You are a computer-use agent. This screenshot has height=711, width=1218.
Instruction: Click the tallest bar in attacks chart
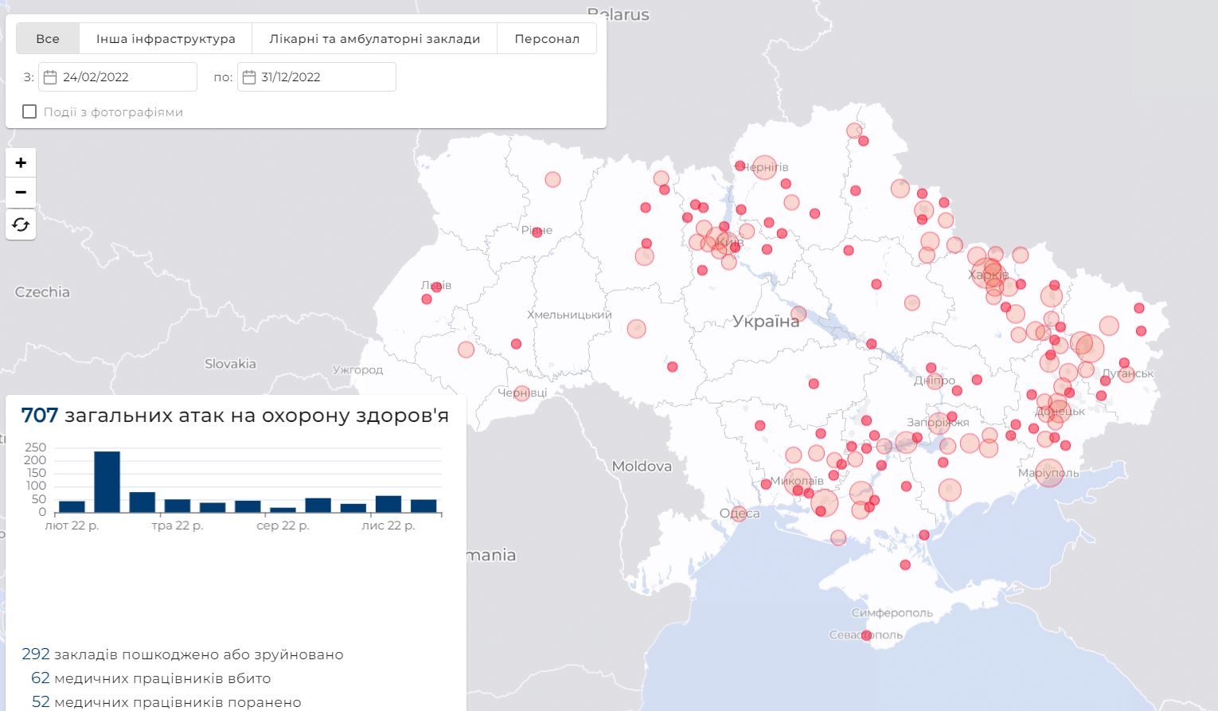point(107,482)
